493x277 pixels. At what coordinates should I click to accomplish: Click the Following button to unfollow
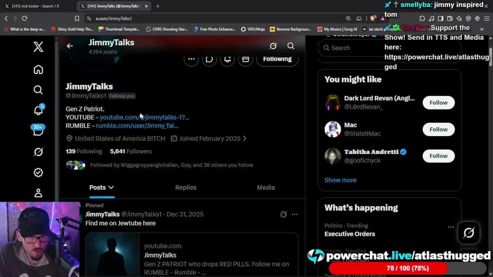[x=277, y=59]
